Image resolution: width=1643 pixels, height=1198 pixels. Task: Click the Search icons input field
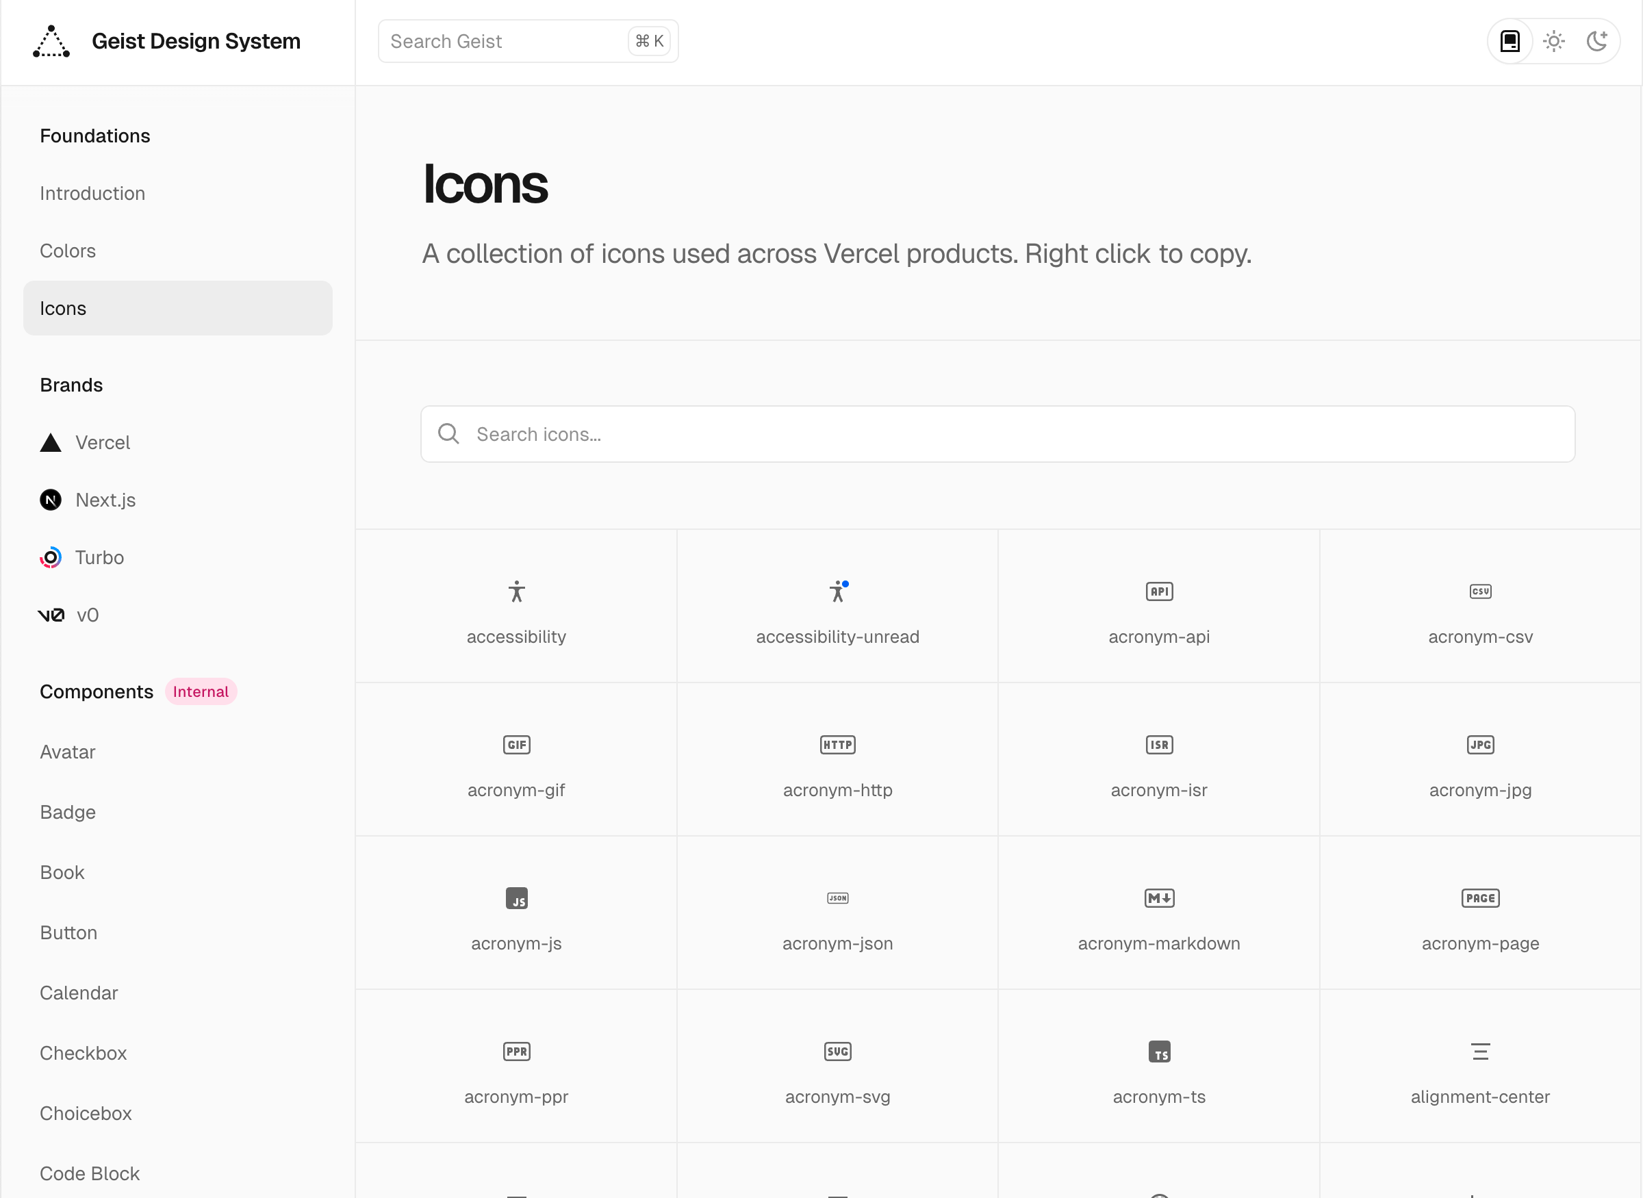tap(997, 434)
